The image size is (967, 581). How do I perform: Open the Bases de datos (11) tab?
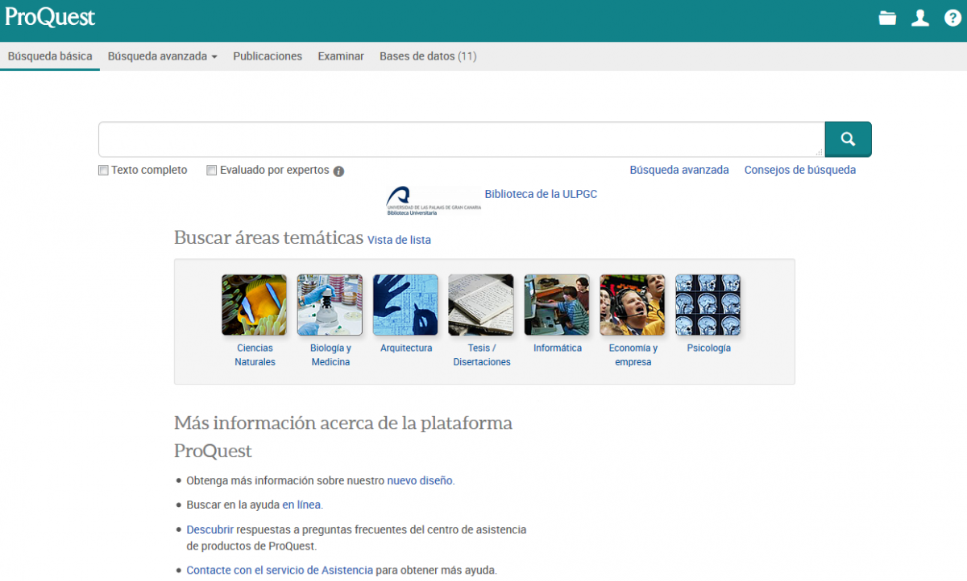[x=428, y=56]
